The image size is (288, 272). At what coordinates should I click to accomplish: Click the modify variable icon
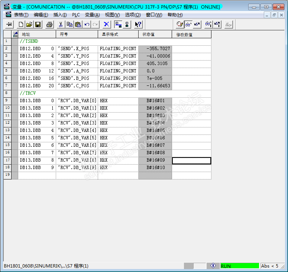197,25
